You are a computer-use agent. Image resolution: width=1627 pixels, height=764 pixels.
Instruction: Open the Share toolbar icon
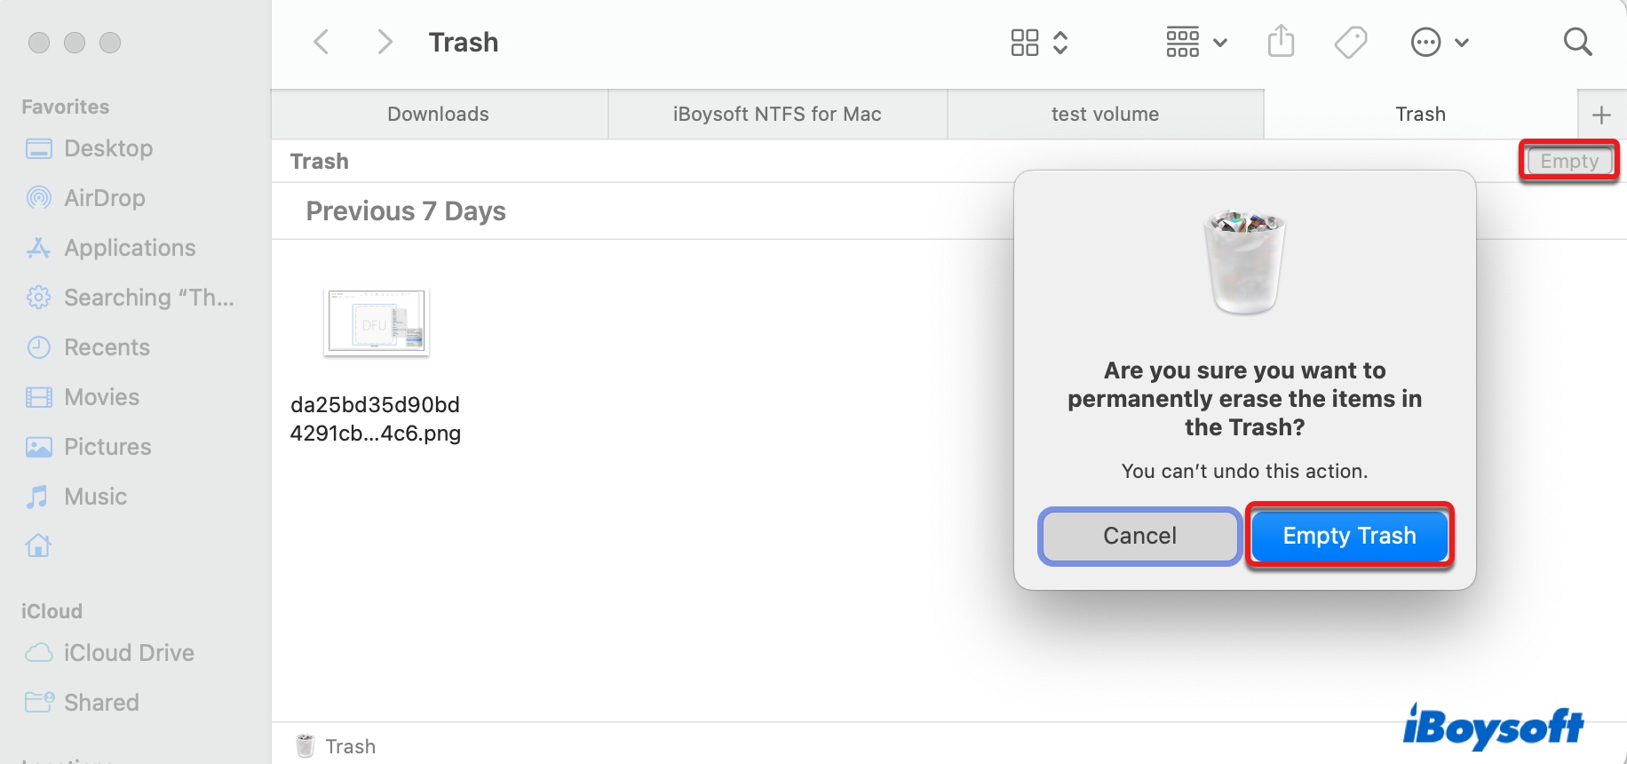(x=1281, y=42)
